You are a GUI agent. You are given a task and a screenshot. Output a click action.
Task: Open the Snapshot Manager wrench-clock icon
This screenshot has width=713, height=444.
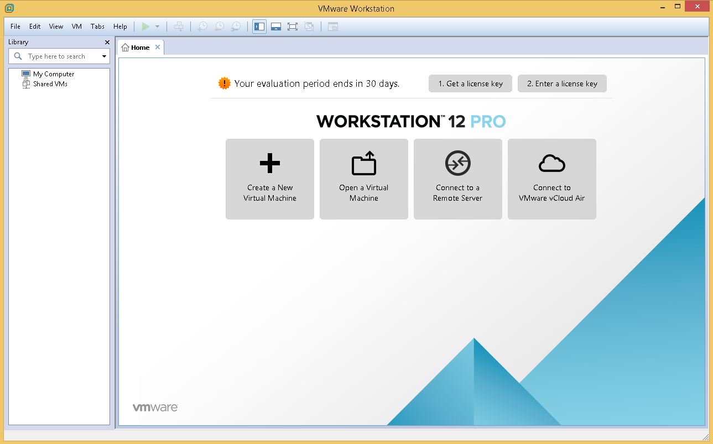click(x=236, y=27)
